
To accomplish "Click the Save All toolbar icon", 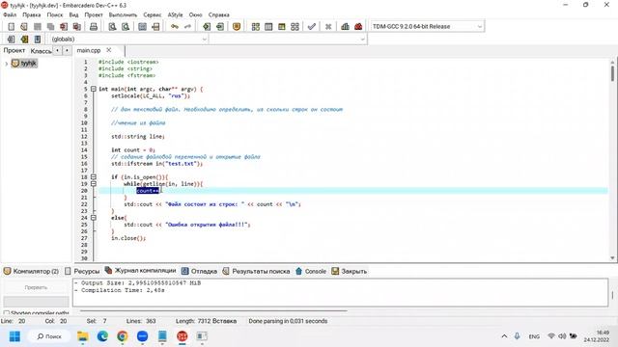I will (50, 27).
